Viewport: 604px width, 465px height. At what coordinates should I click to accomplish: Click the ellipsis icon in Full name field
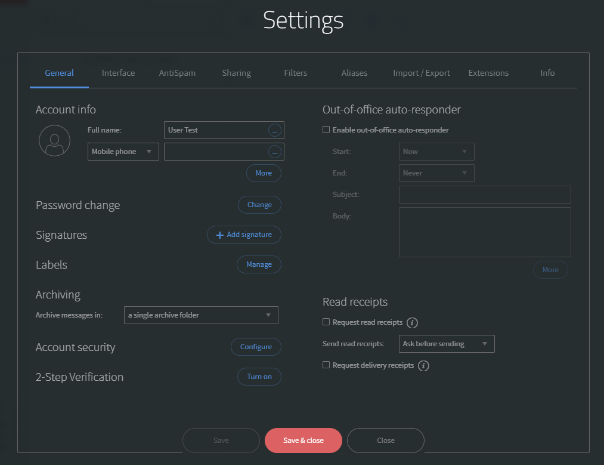(274, 130)
